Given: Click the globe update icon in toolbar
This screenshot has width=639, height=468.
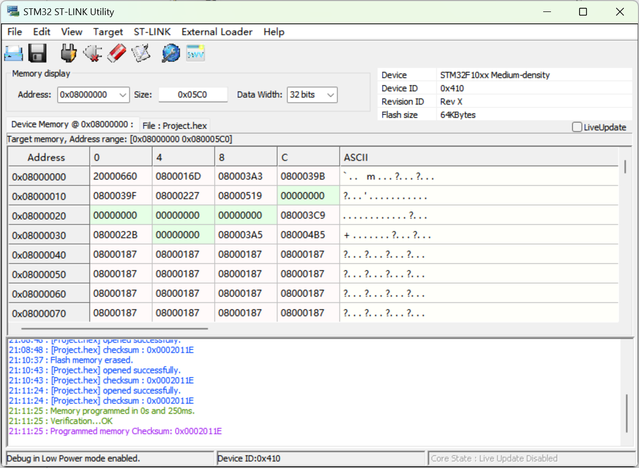Looking at the screenshot, I should 171,53.
